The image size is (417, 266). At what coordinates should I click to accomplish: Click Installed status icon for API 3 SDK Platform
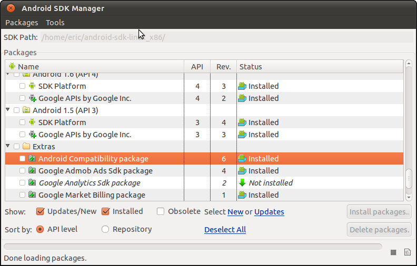(x=242, y=122)
